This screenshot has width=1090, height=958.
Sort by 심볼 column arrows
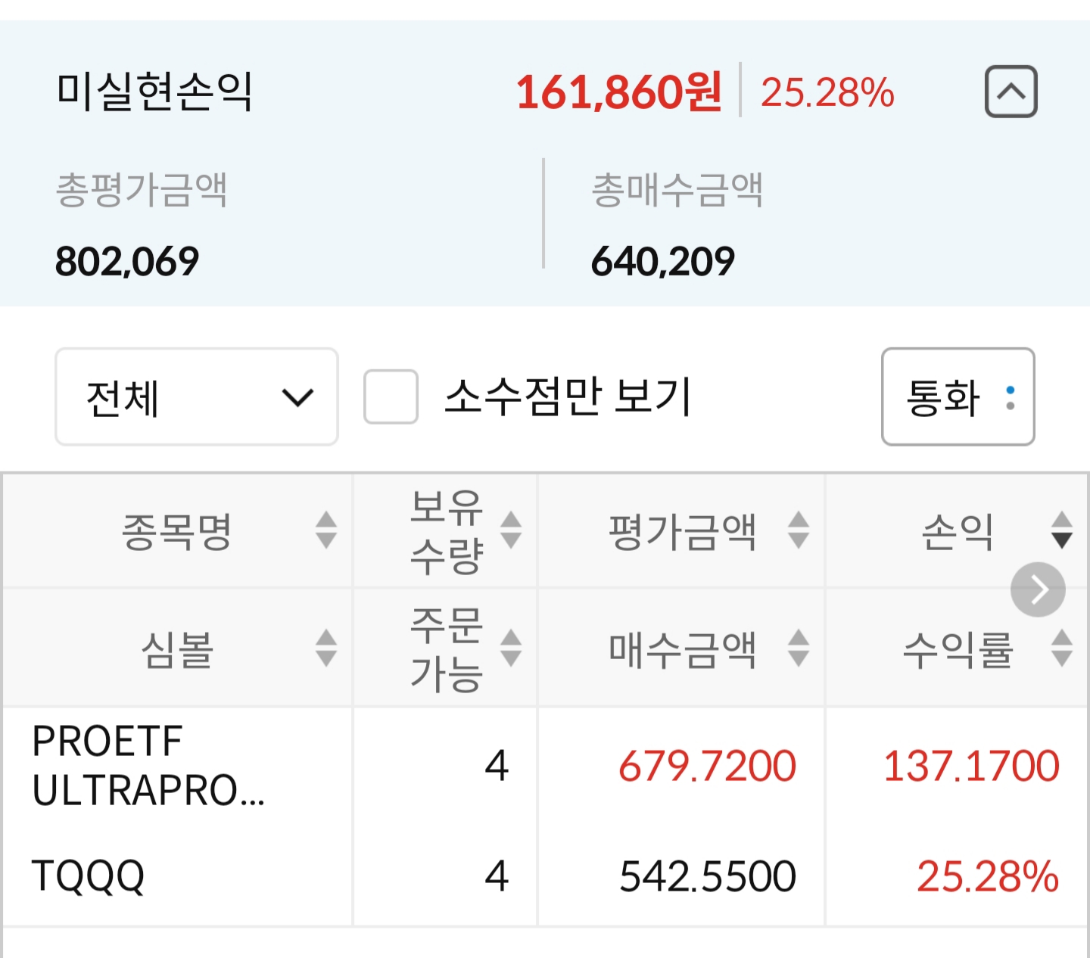326,648
